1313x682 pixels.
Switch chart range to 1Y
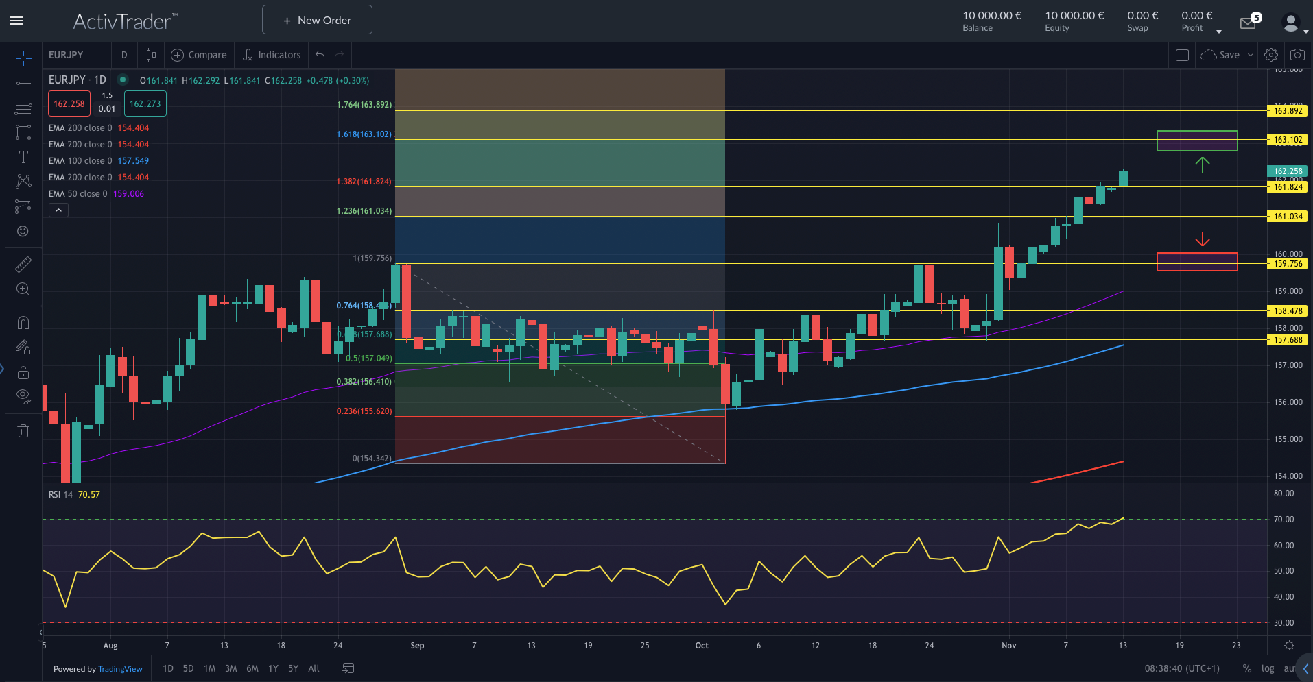[x=272, y=668]
